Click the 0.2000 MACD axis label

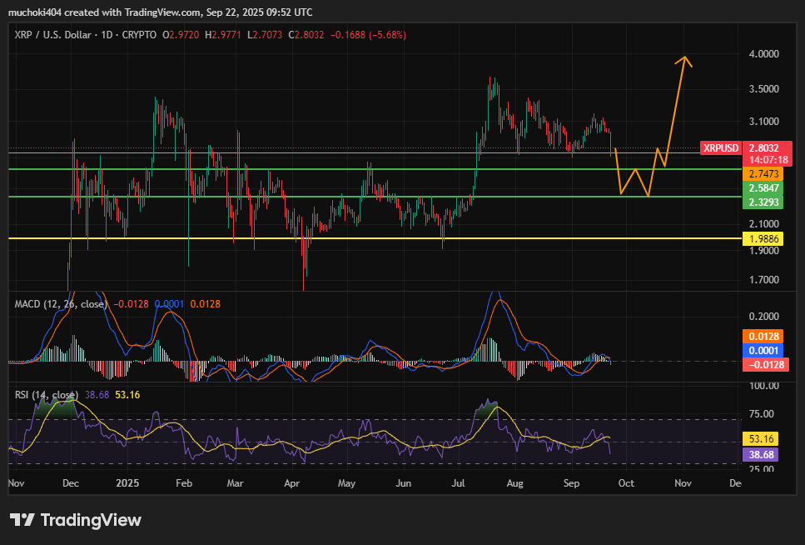coord(764,317)
